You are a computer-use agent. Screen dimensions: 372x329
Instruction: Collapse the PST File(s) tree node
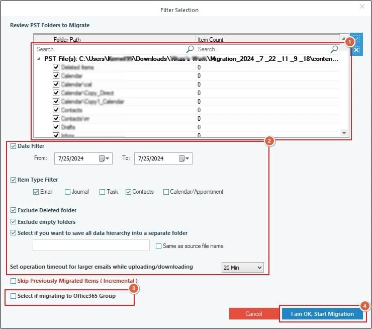38,59
